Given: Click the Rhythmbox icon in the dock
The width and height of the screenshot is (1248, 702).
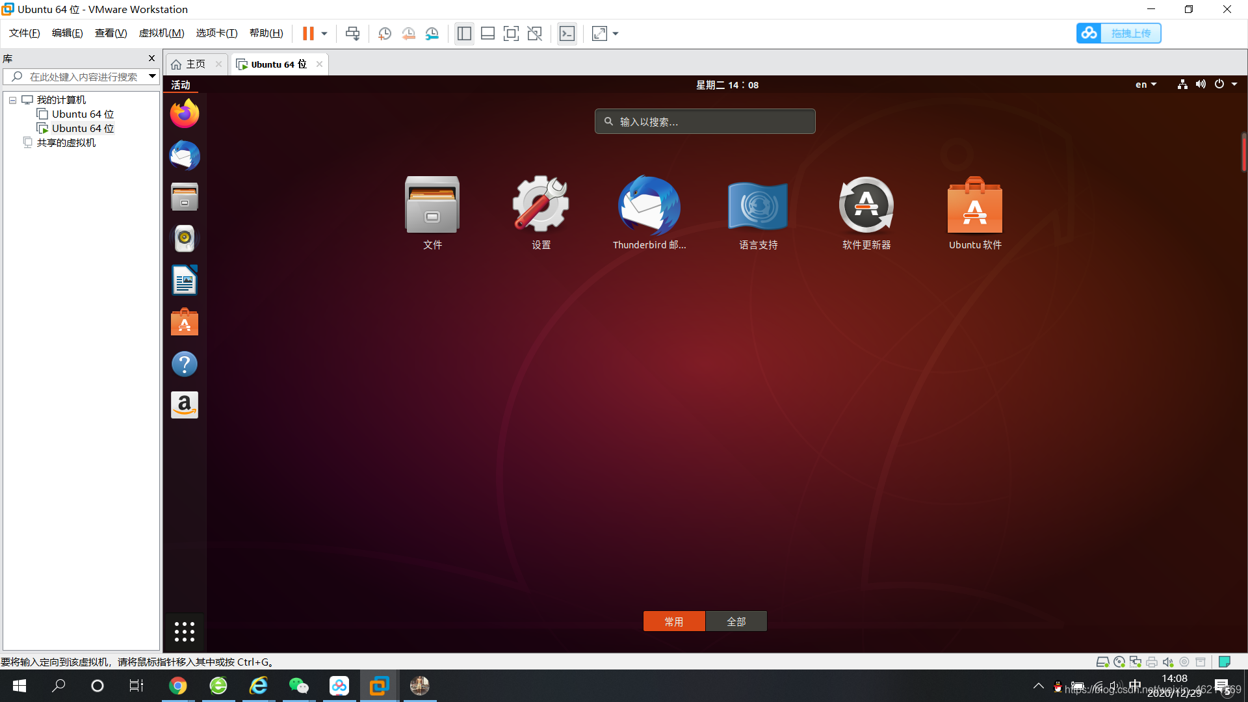Looking at the screenshot, I should coord(185,239).
